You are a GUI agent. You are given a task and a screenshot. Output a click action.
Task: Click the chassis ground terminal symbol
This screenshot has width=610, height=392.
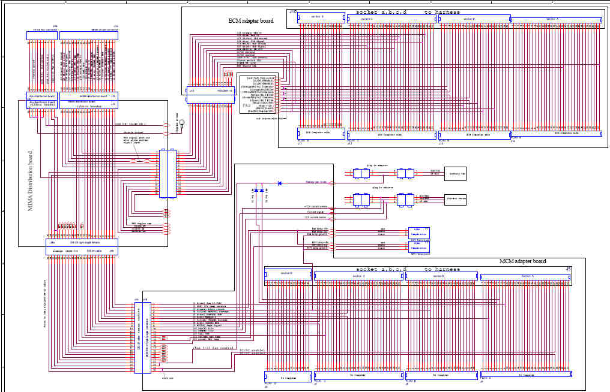pyautogui.click(x=181, y=123)
